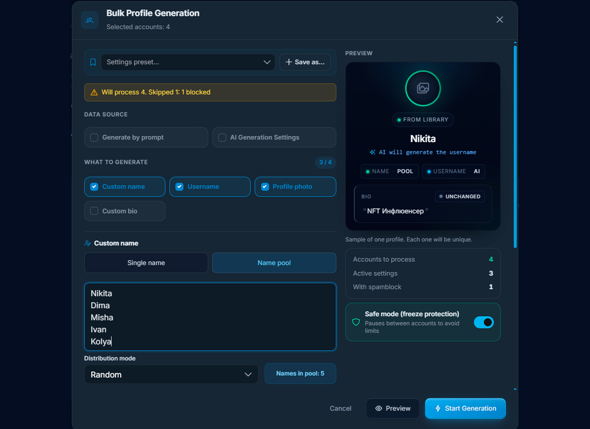This screenshot has width=590, height=429.
Task: Click the bulk profile users icon in header
Action: click(x=90, y=20)
